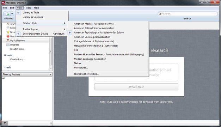
Task: Open the File menu
Action: (5, 8)
